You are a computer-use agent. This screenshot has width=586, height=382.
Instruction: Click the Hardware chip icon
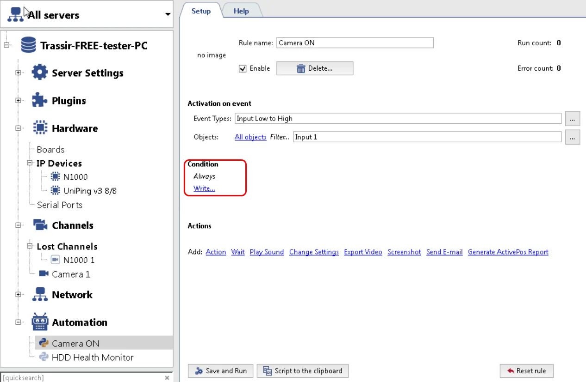39,128
